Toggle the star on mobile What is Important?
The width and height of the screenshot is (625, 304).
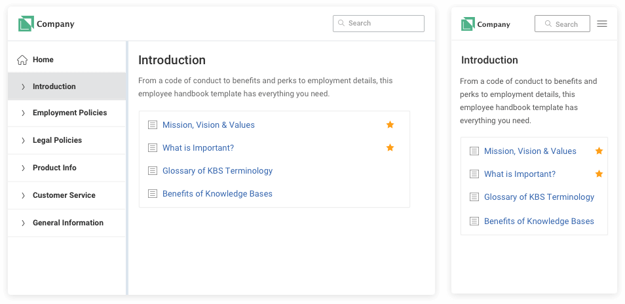[599, 174]
